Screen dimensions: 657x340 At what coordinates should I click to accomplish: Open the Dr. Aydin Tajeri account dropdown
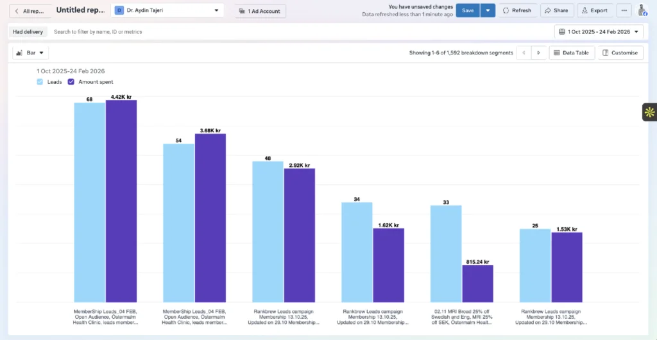click(167, 10)
